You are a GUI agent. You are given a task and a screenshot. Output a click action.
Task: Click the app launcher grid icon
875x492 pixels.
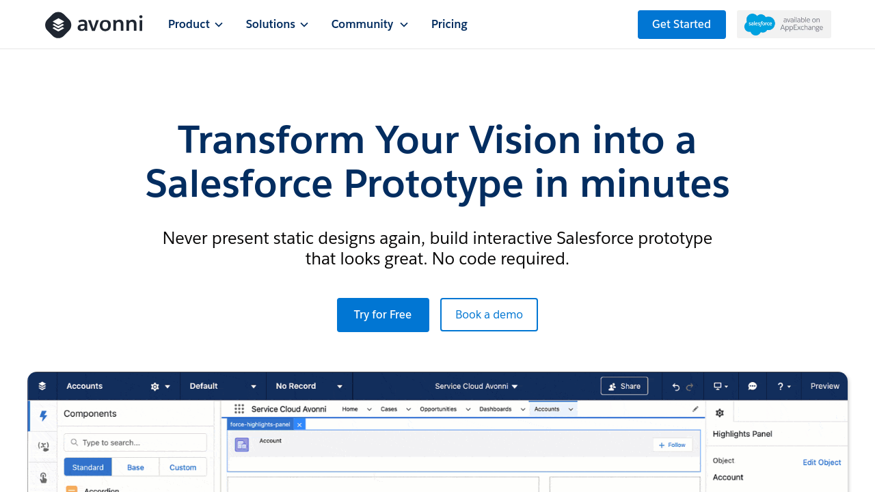point(239,409)
